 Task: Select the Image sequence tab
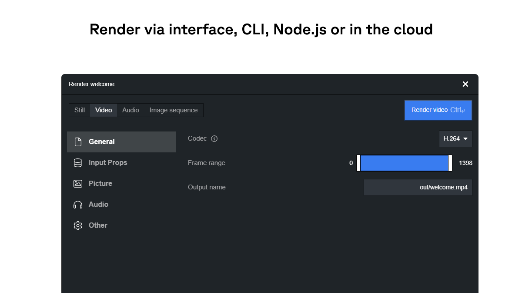click(x=174, y=110)
